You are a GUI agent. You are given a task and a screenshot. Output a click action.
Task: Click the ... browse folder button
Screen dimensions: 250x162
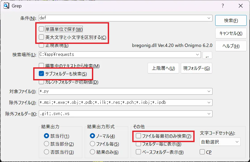tap(207, 55)
